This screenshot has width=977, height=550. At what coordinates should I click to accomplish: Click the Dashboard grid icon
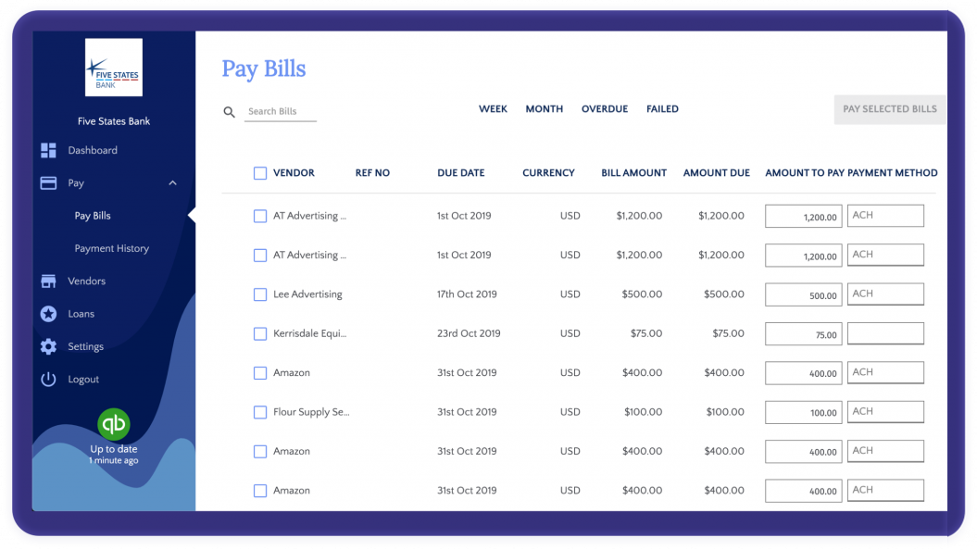(48, 150)
